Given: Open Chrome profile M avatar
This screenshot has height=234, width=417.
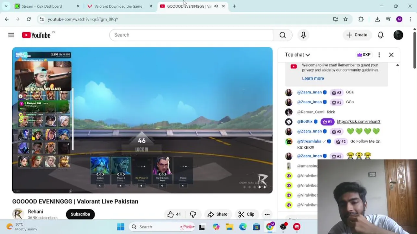Looking at the screenshot, I should tap(399, 19).
